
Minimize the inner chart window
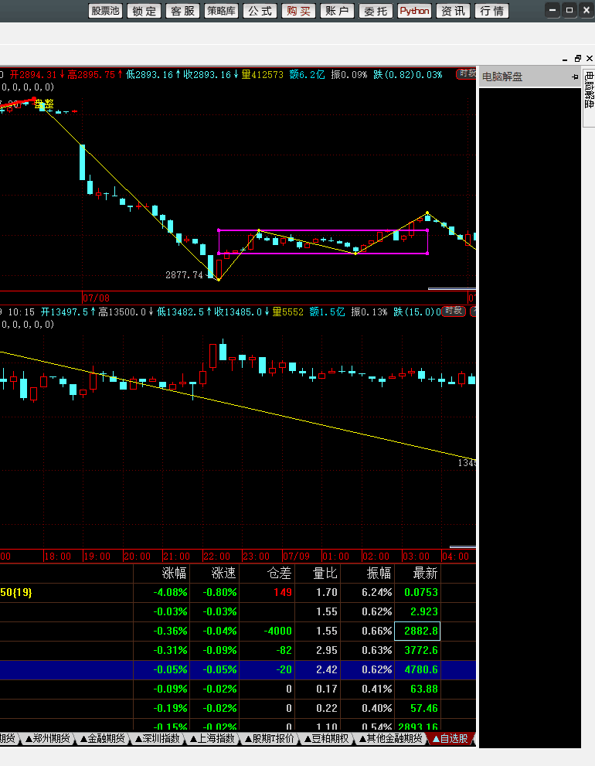pyautogui.click(x=565, y=59)
